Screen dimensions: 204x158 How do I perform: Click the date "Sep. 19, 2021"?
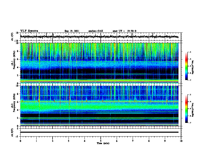click(x=72, y=31)
